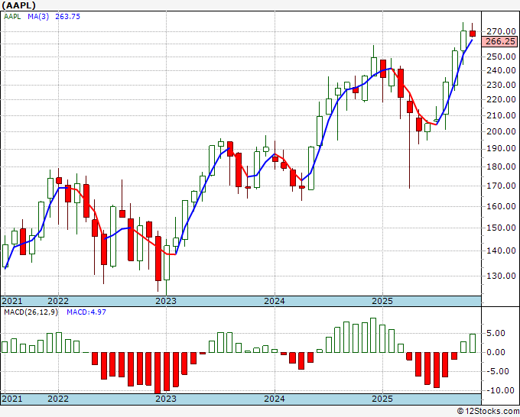Click the 160.00 price axis label
This screenshot has height=417, width=520.
click(501, 206)
